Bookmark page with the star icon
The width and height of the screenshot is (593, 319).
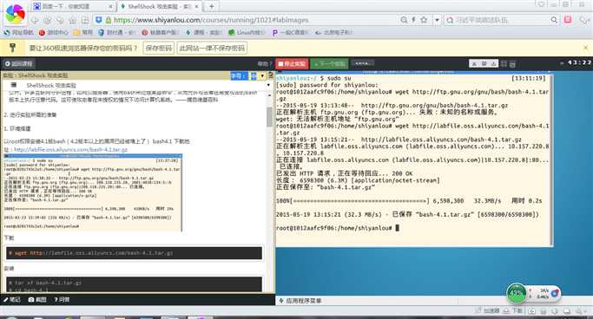click(424, 20)
